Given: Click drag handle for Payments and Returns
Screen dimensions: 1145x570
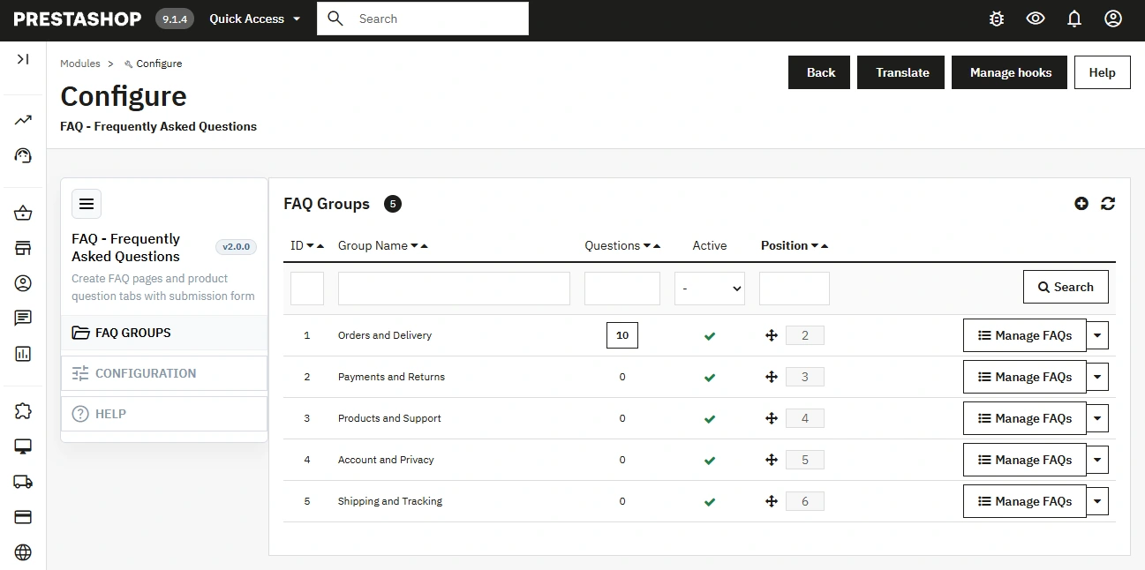Looking at the screenshot, I should coord(771,377).
